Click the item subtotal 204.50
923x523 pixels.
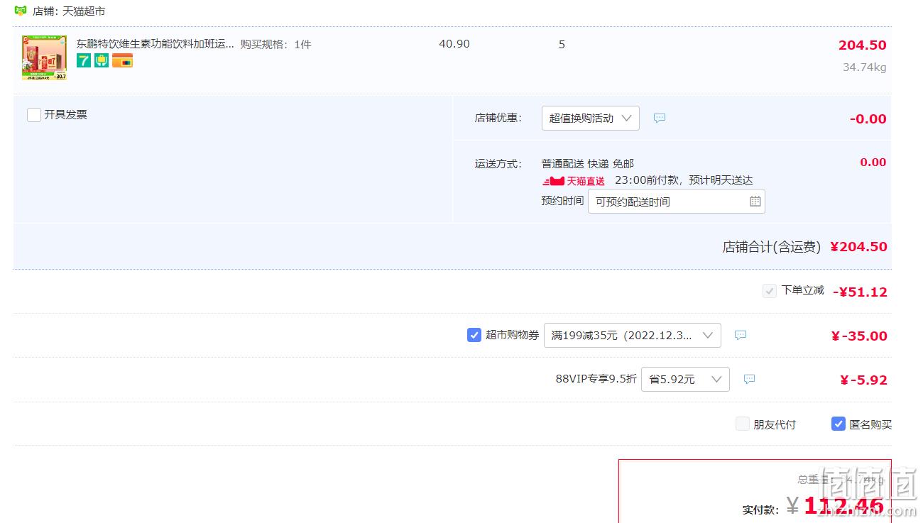[x=862, y=45]
